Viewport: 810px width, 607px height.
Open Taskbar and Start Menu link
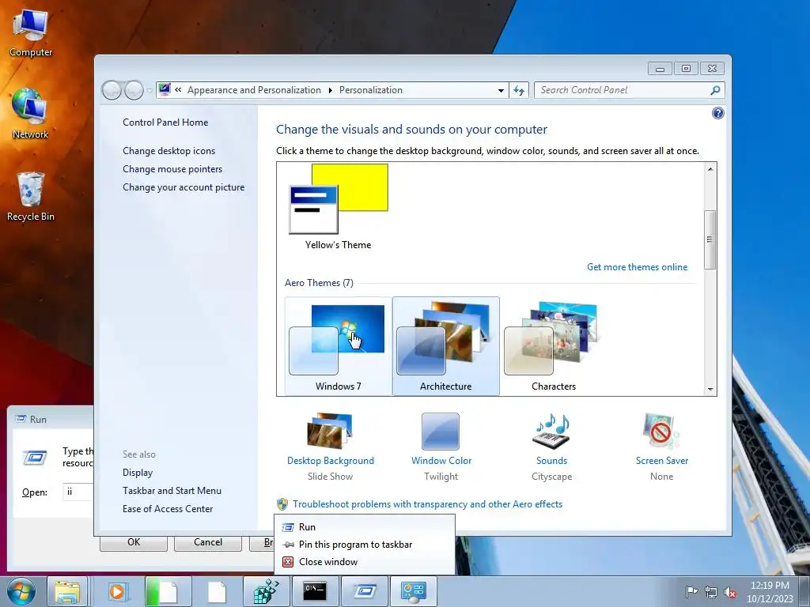click(172, 491)
